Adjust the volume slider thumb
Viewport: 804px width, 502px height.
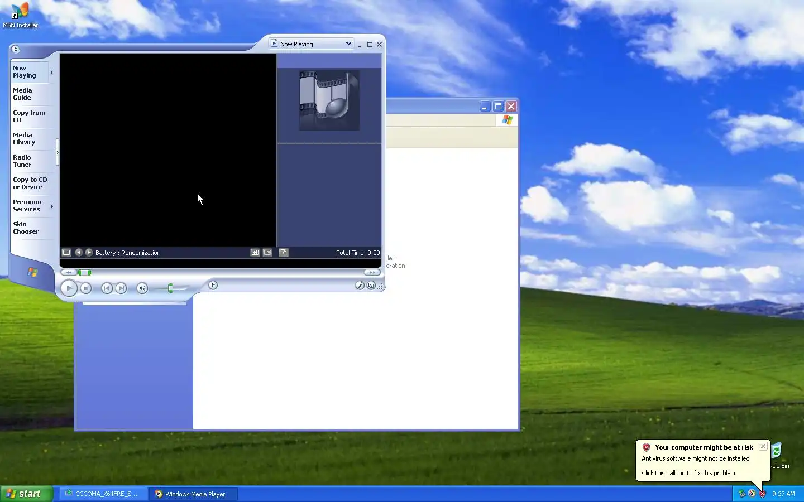(x=171, y=288)
